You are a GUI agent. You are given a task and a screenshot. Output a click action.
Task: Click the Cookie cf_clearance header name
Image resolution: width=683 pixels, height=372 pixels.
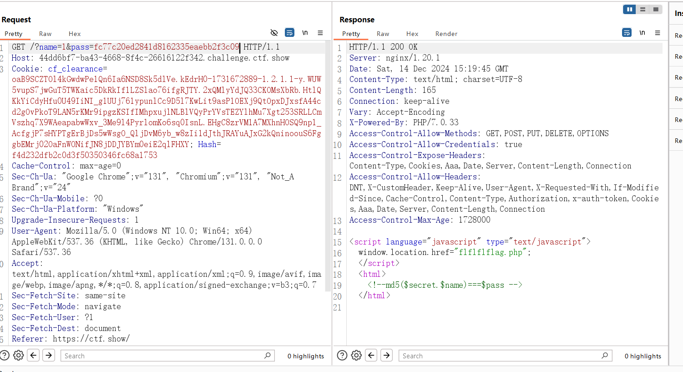[x=76, y=69]
